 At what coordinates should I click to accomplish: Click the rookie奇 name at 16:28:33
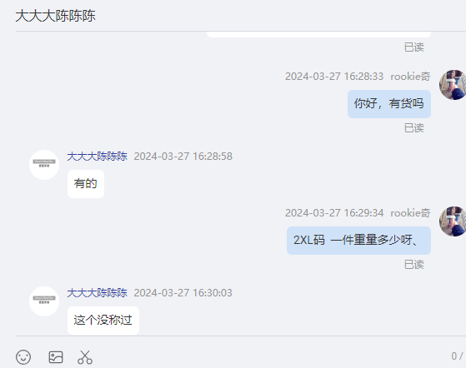(x=410, y=77)
